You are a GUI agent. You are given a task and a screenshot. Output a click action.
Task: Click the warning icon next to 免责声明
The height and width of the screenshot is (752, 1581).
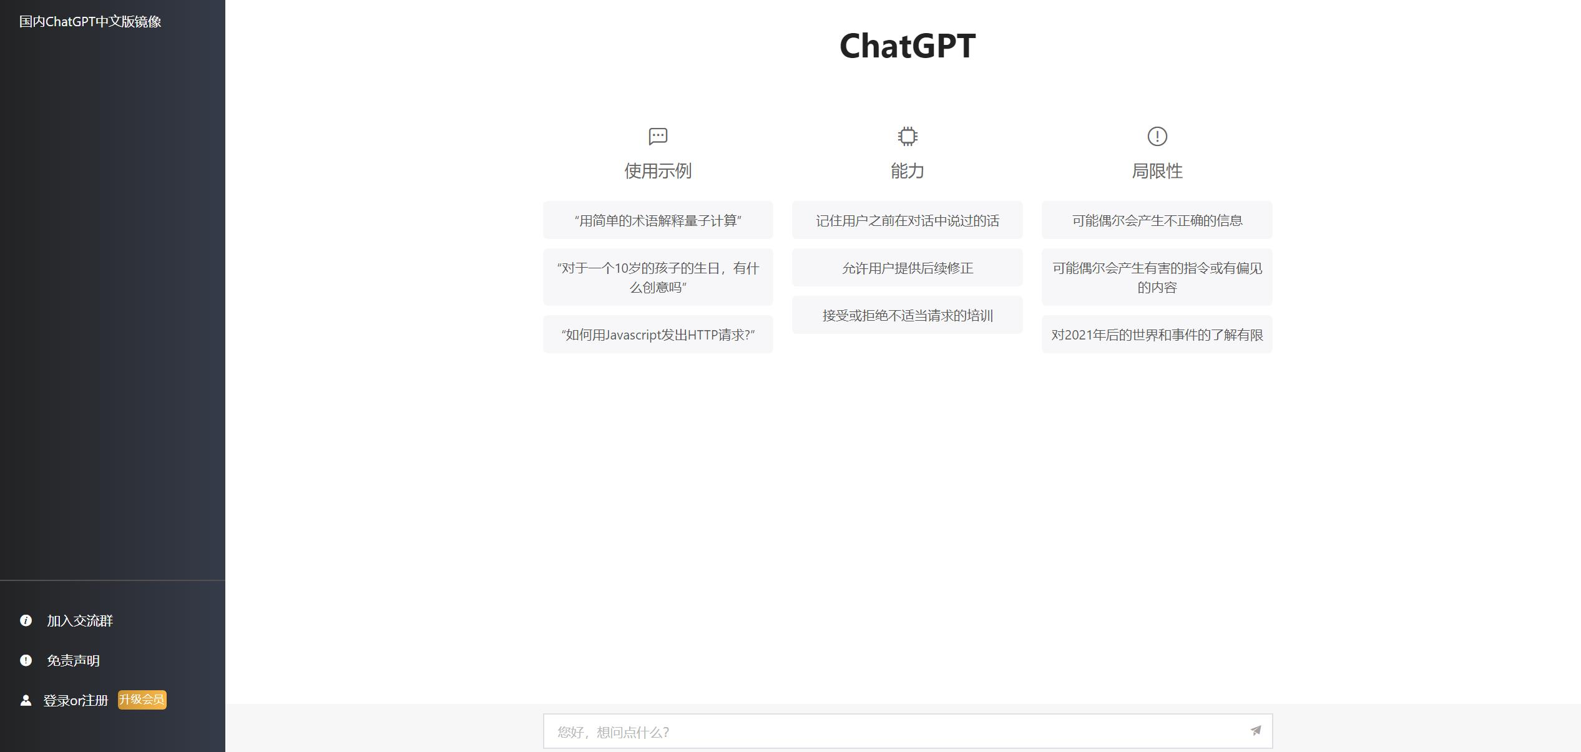click(x=25, y=660)
